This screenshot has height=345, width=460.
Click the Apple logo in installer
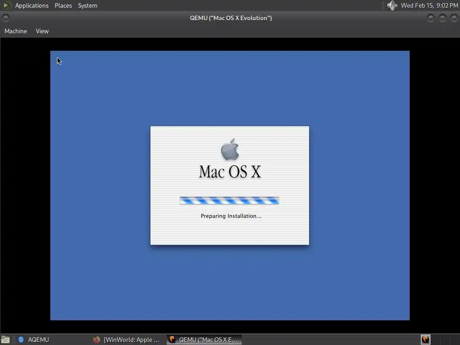pos(230,149)
